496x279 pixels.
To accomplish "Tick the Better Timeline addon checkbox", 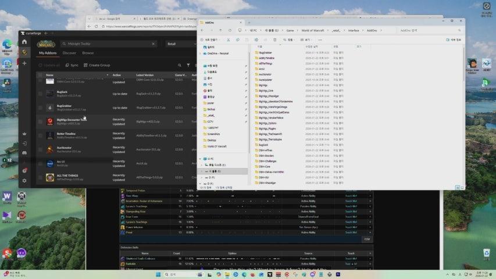I will click(40, 135).
